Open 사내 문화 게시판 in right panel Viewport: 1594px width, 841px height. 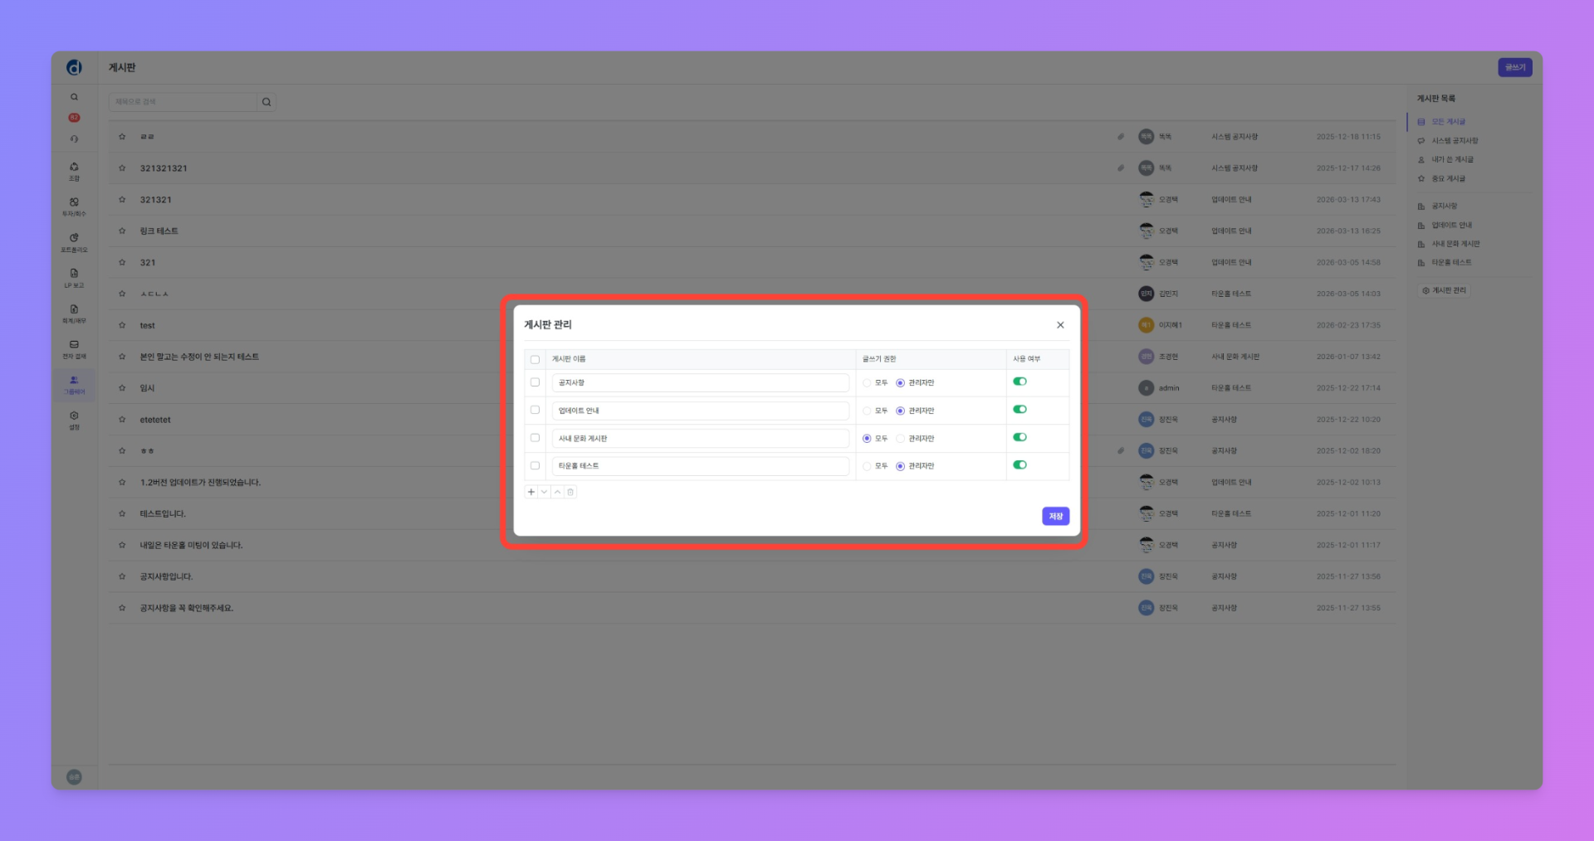click(1455, 244)
